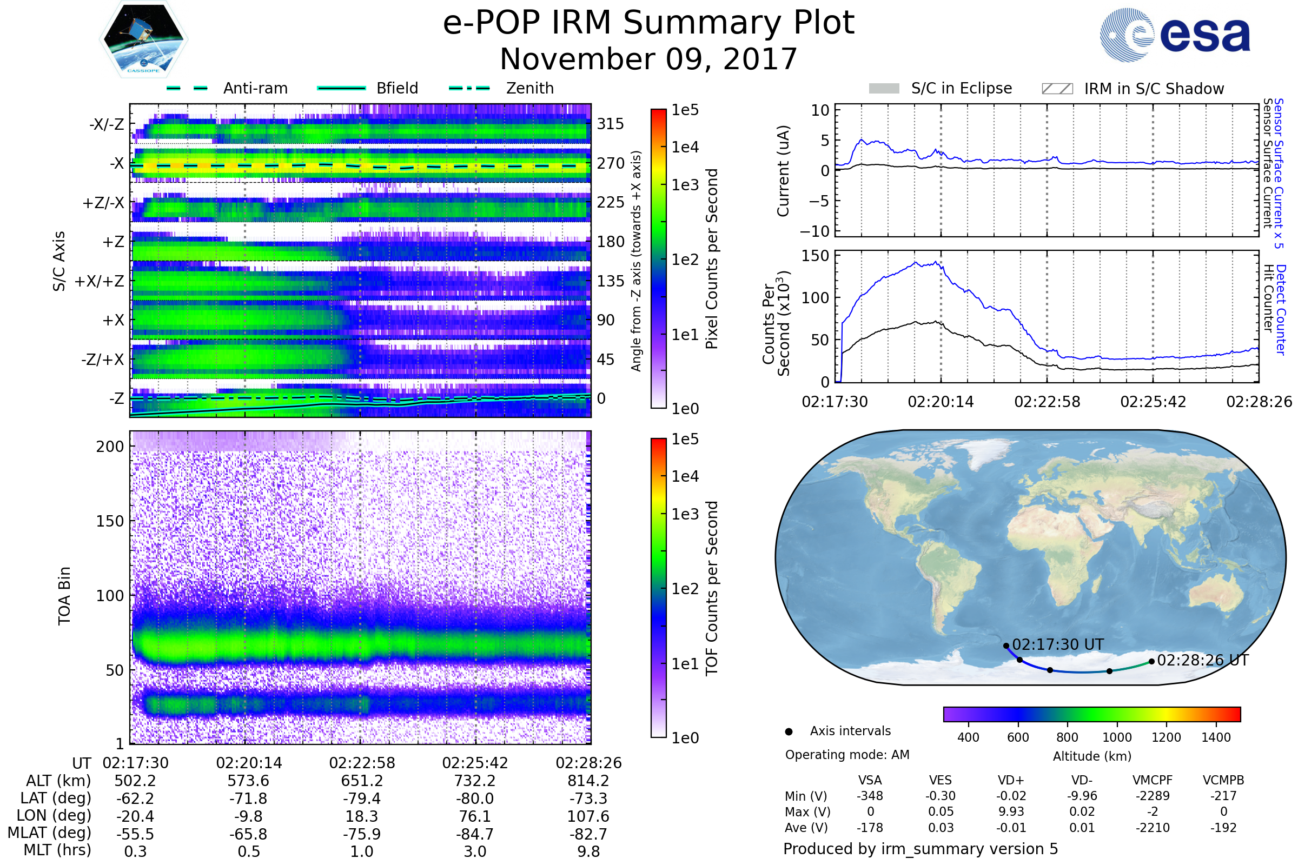Click the Axis intervals black dot marker
1298x865 pixels.
789,731
